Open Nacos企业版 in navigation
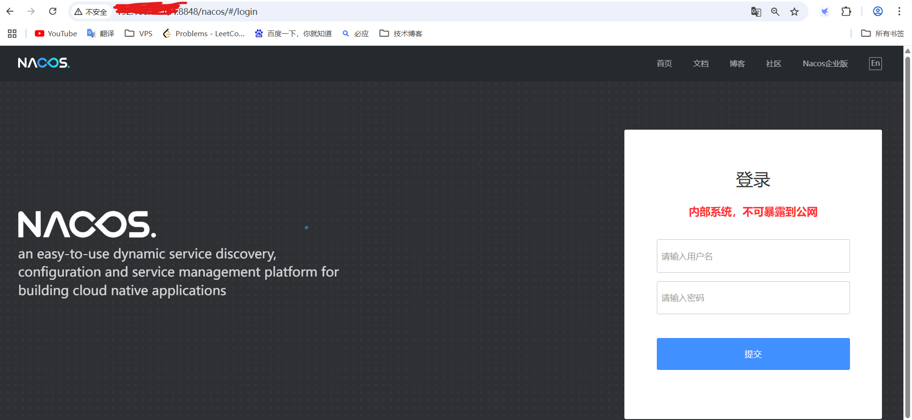The image size is (912, 420). pos(825,63)
